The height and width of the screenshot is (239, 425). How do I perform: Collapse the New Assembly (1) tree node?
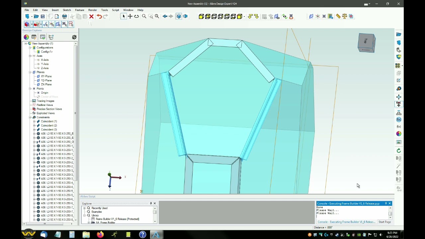coord(26,43)
